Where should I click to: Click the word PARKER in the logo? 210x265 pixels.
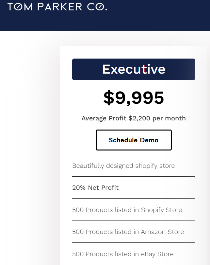pos(60,7)
